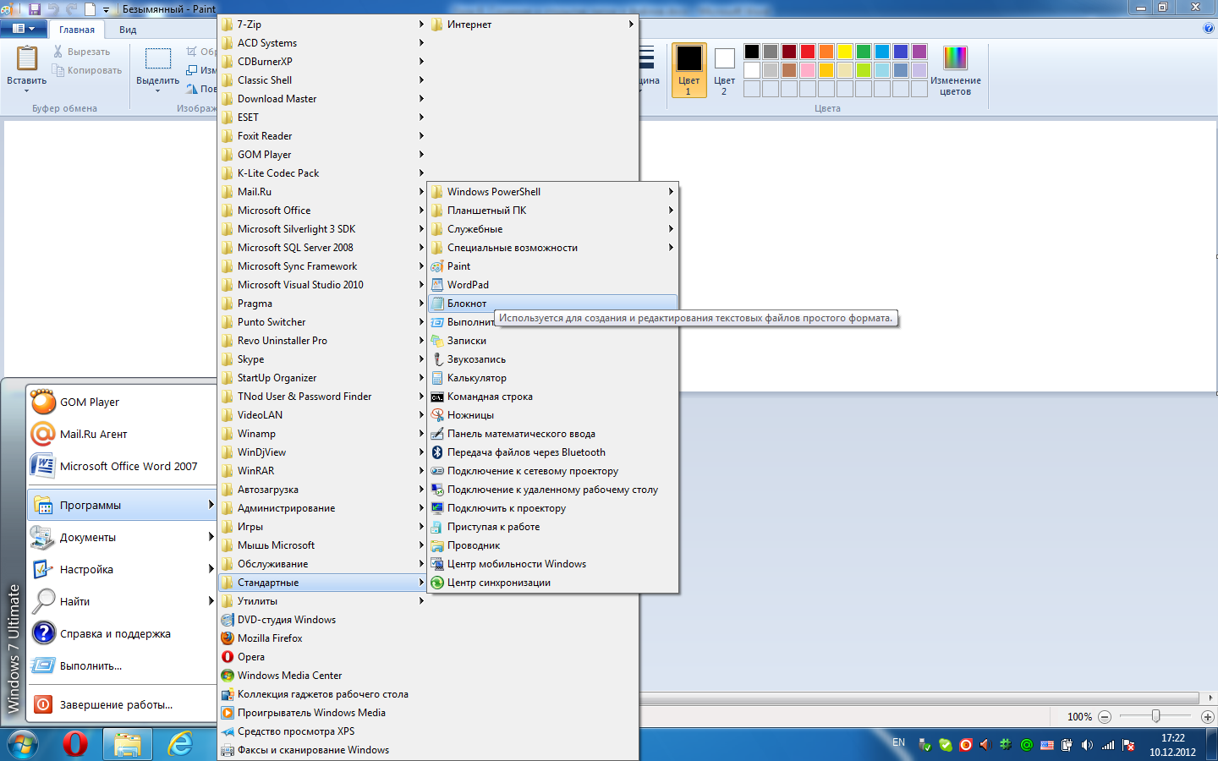Click the remote desktop connection icon
The height and width of the screenshot is (761, 1218).
tap(437, 490)
